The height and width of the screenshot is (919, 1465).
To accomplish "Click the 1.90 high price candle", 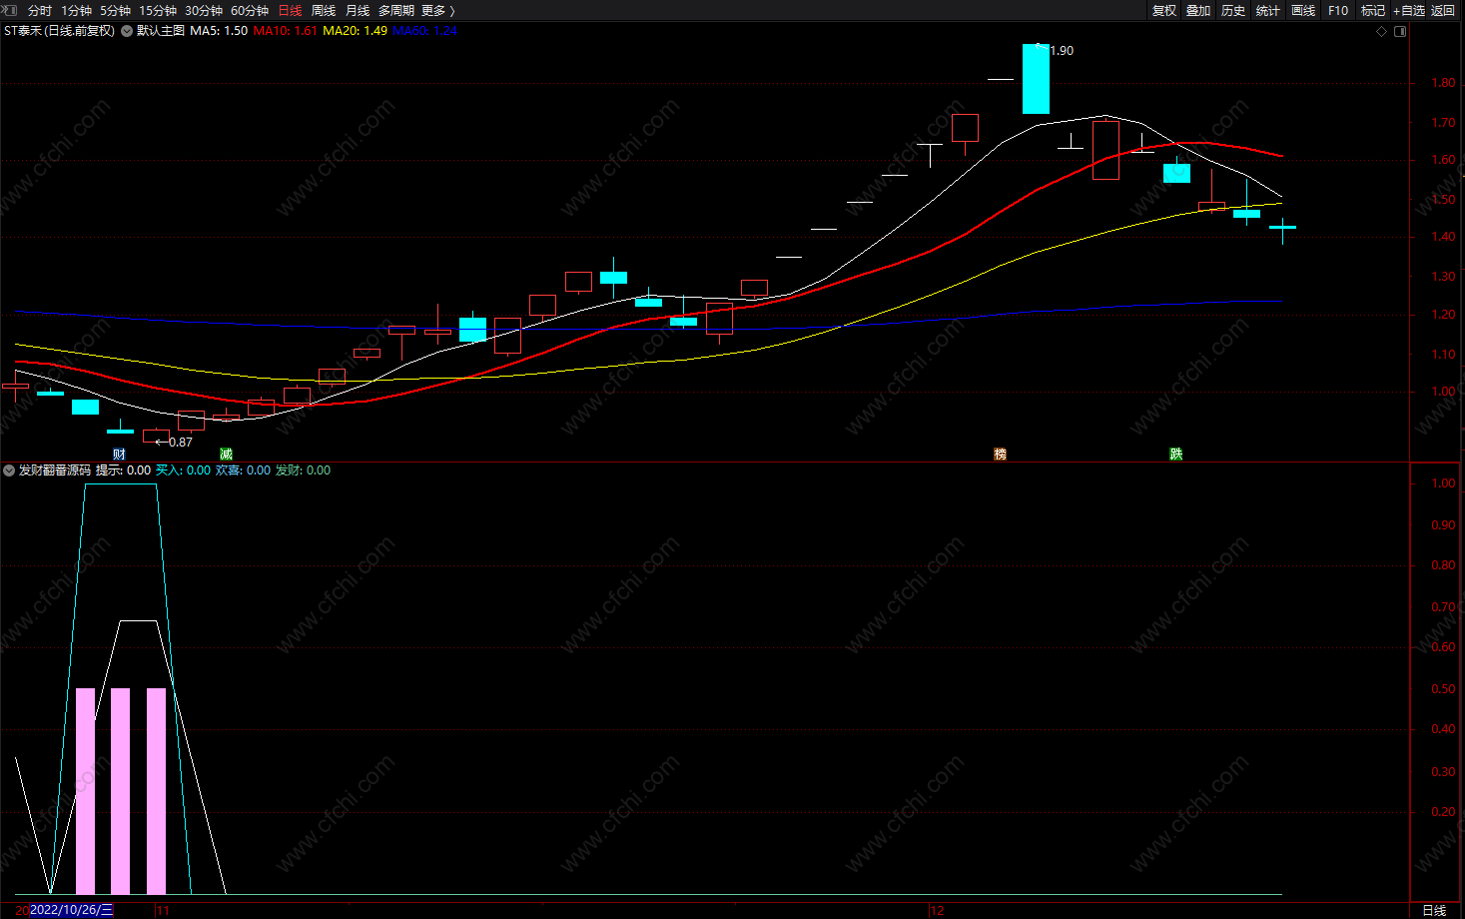I will [x=1036, y=79].
